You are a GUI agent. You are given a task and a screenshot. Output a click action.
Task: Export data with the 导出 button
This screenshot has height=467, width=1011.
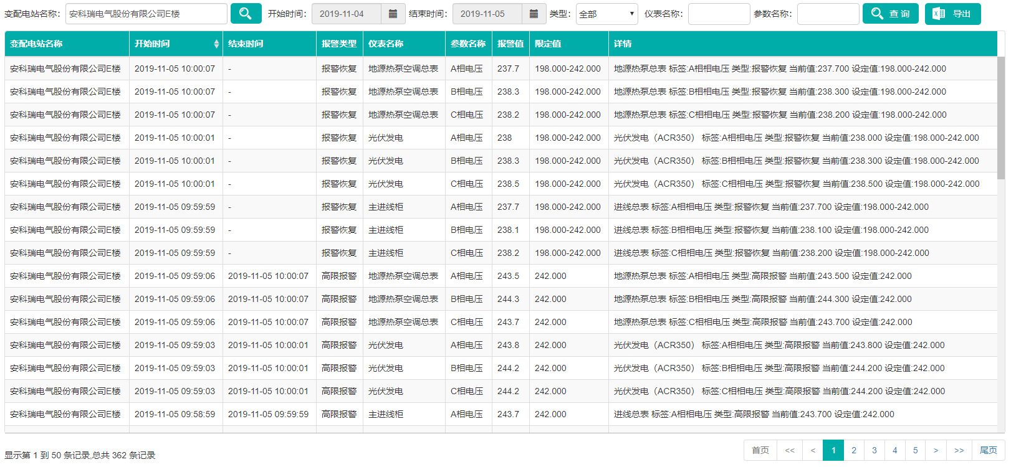(x=952, y=14)
